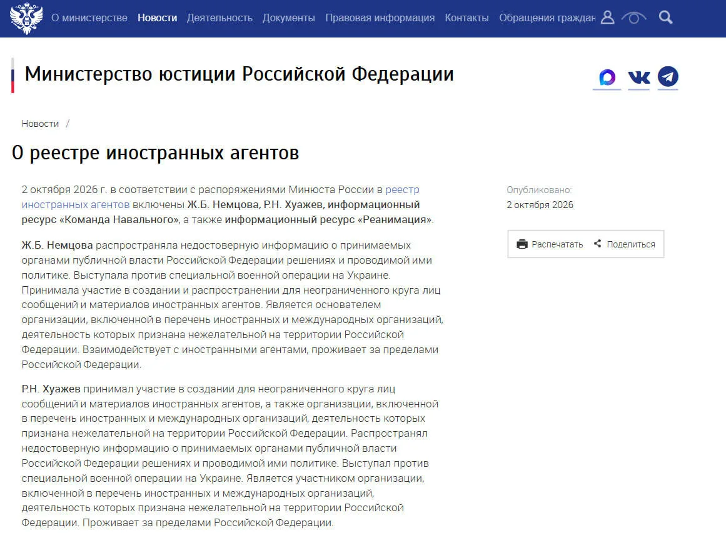726x533 pixels.
Task: Open the О министерстве menu
Action: pyautogui.click(x=89, y=18)
